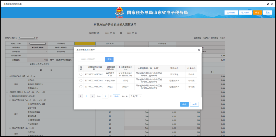This screenshot has width=276, height=137.
Task: Click 共3条 total count text
Action: (125, 96)
